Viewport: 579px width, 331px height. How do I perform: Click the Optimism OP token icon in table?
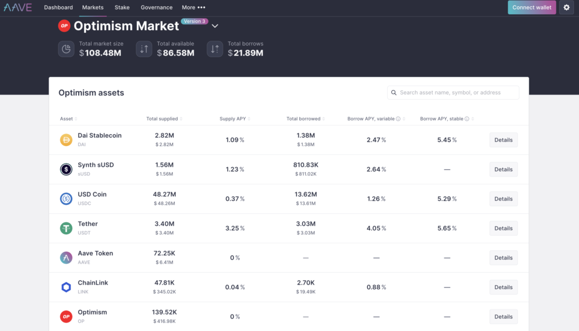(66, 317)
